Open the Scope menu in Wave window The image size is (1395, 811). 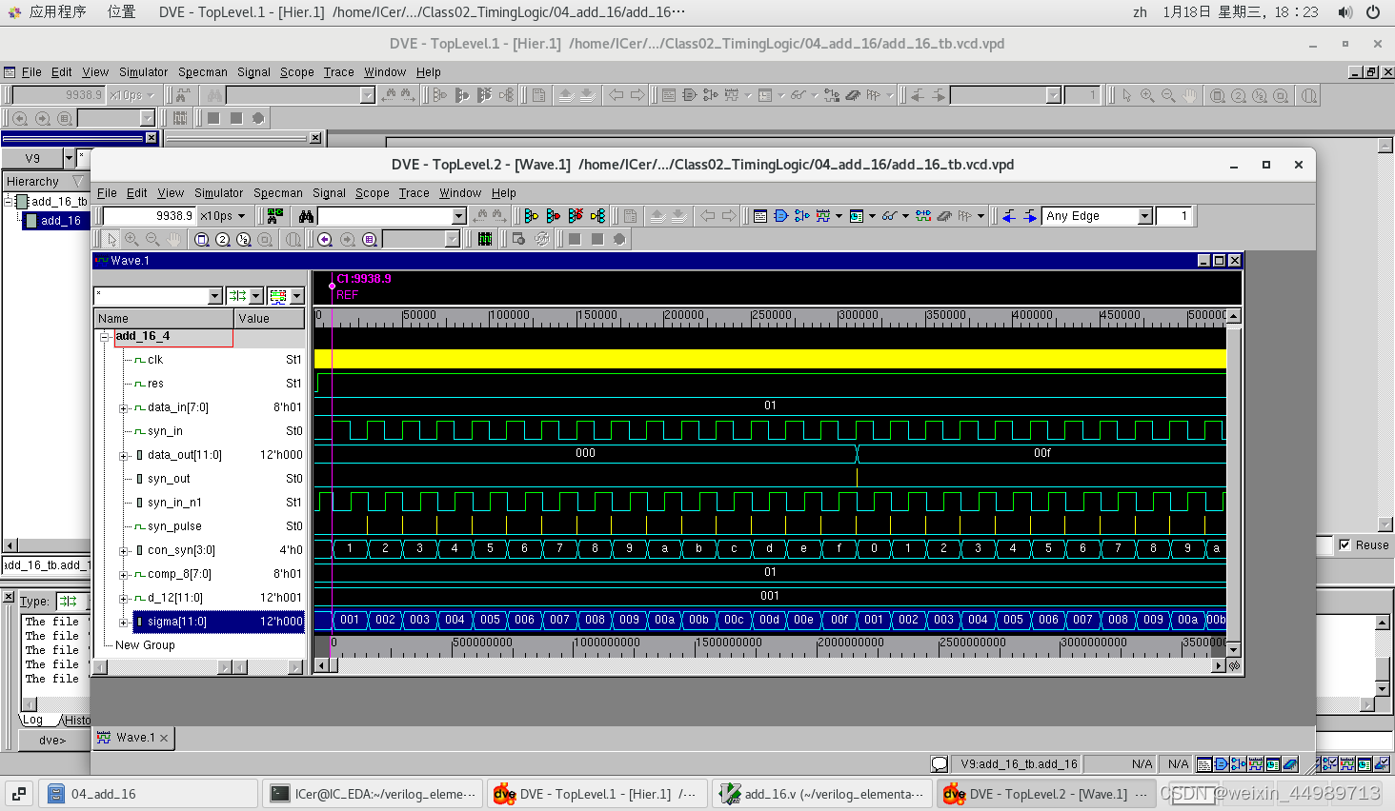click(372, 193)
